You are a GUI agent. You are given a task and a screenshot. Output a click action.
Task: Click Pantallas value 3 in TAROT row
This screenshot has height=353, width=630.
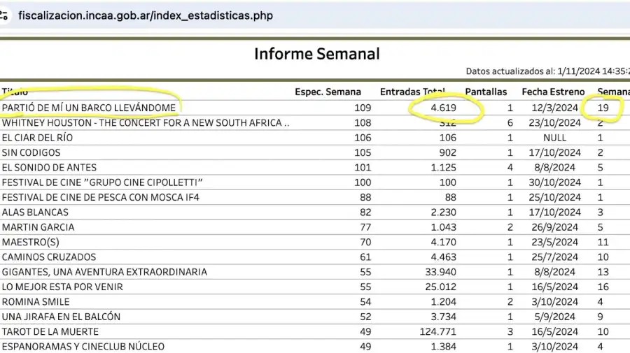[x=510, y=331]
